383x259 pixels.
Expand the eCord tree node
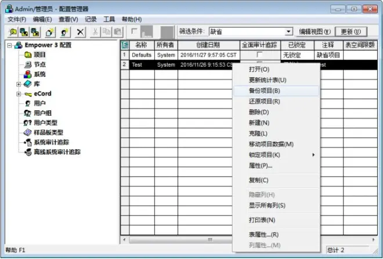click(x=19, y=94)
